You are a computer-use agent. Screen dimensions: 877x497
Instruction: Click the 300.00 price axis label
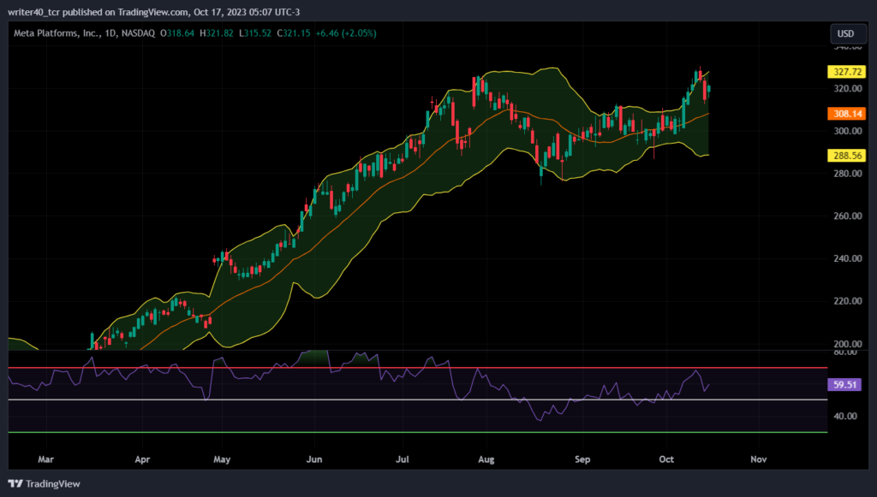point(848,131)
